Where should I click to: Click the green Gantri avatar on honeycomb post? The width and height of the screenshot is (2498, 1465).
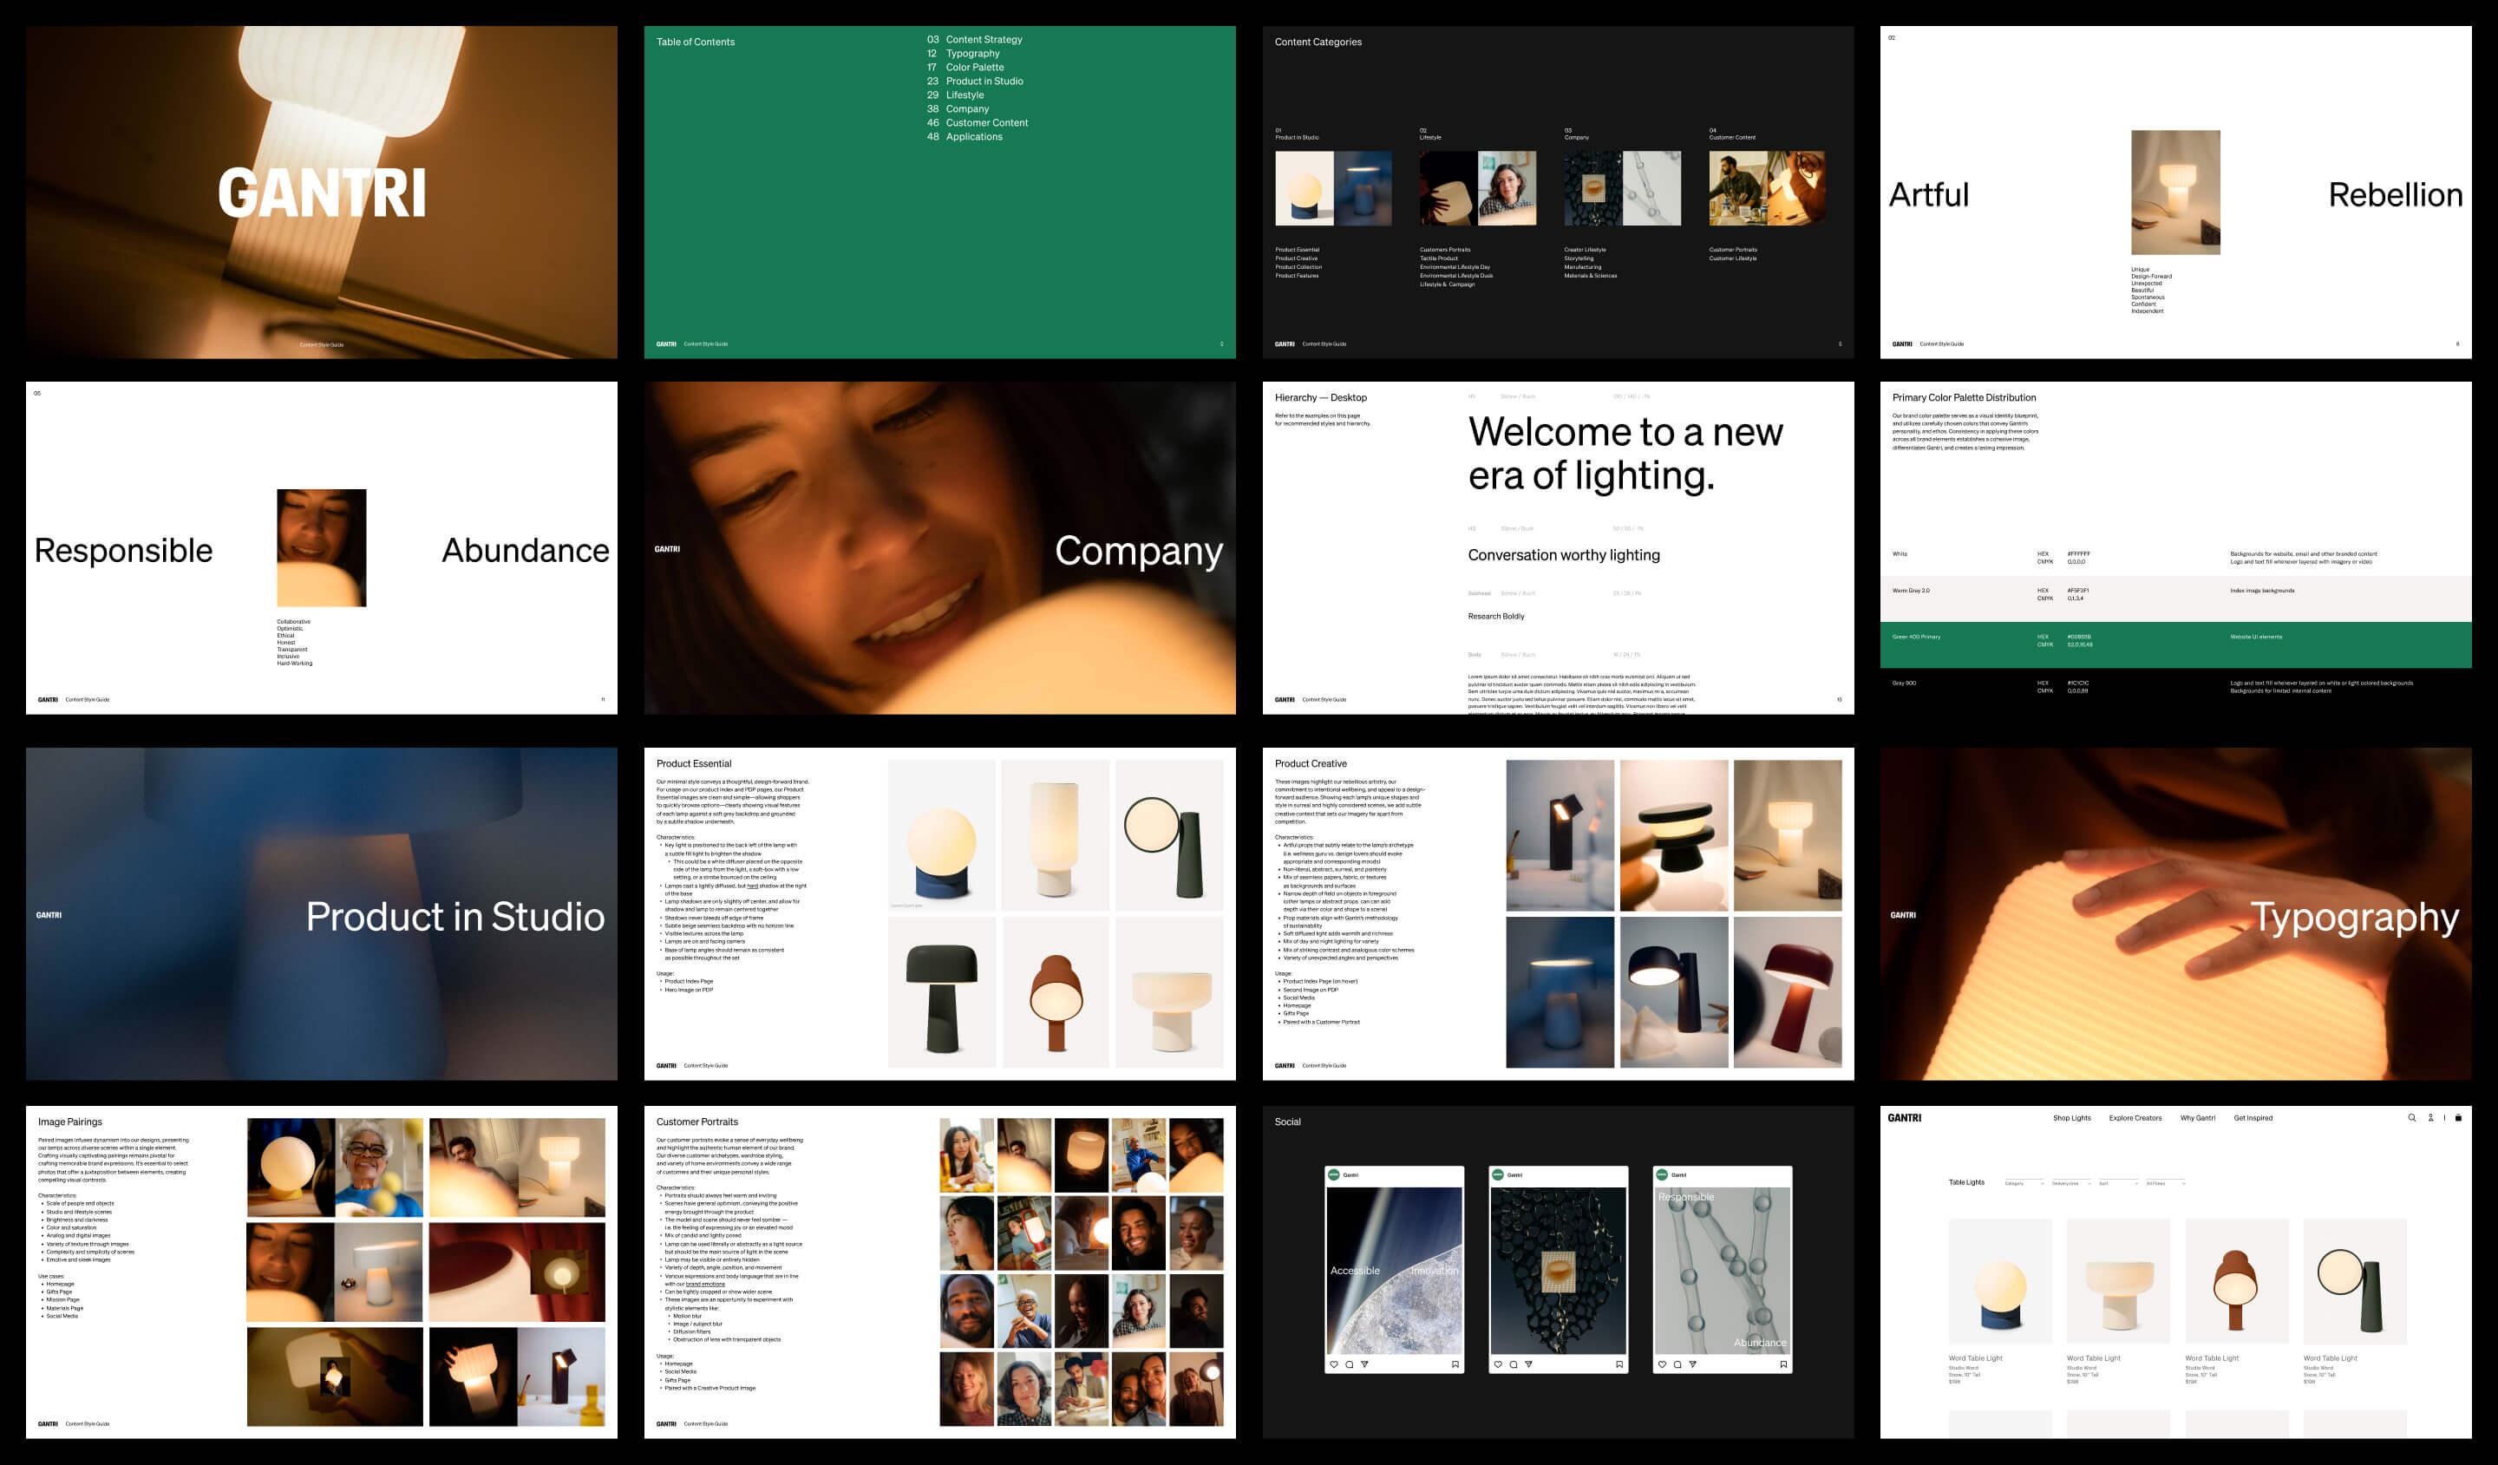coord(1498,1174)
